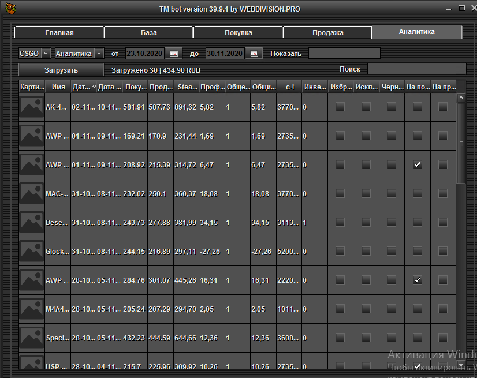Viewport: 477px width, 378px height.
Task: Click the tiger app icon in title bar
Action: coord(10,9)
